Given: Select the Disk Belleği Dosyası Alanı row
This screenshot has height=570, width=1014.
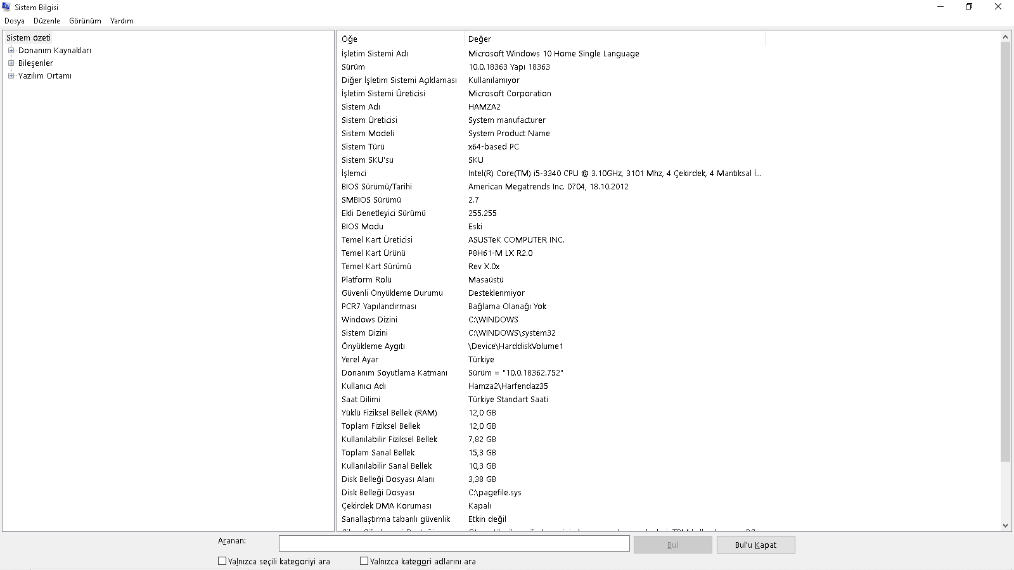Looking at the screenshot, I should (551, 479).
